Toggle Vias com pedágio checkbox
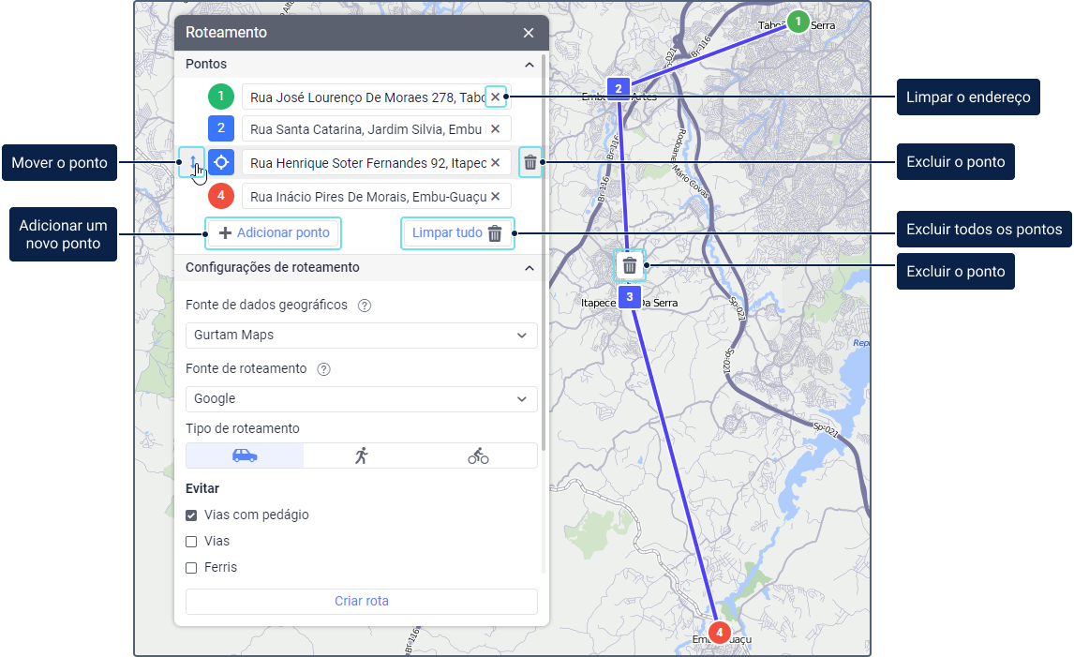Viewport: 1074px width, 657px height. (191, 515)
